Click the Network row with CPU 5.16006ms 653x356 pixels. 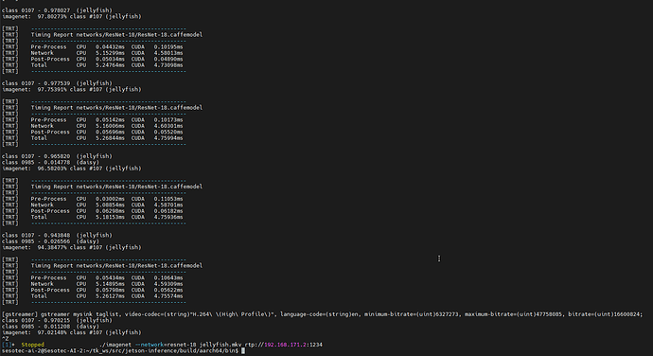point(93,126)
